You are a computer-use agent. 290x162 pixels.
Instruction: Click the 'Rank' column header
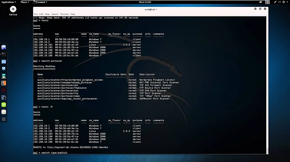(x=131, y=74)
